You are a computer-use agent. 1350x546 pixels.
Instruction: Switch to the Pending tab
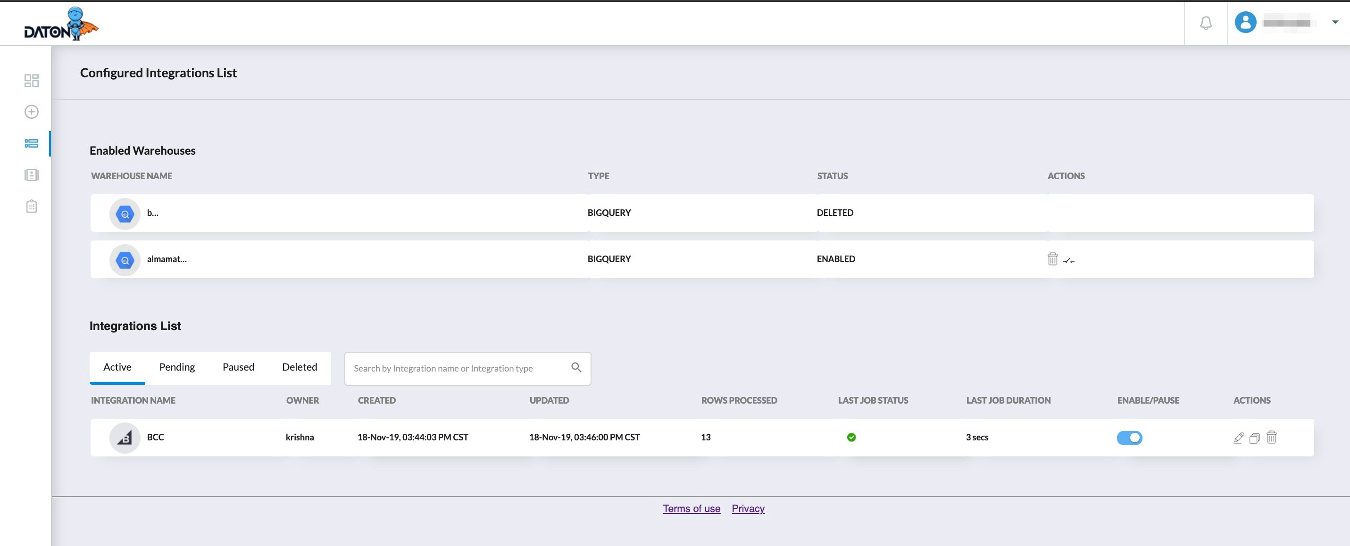point(177,367)
